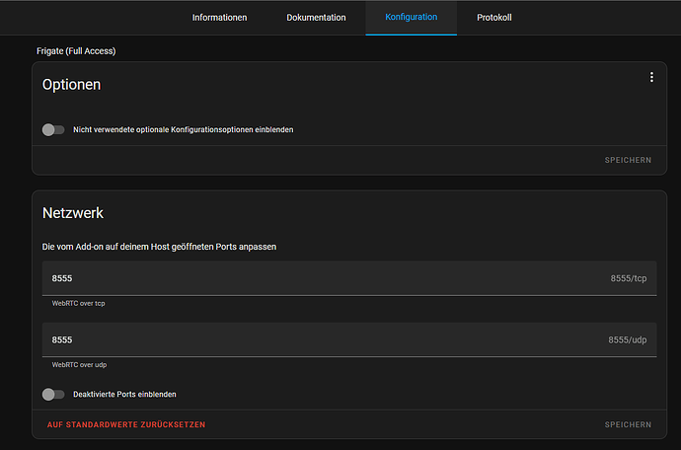Save options with Speichern in Optionen card
This screenshot has width=681, height=450.
628,160
